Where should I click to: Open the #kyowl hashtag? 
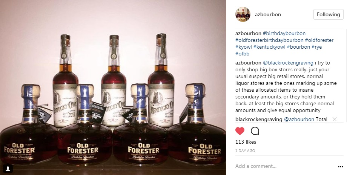pos(243,47)
